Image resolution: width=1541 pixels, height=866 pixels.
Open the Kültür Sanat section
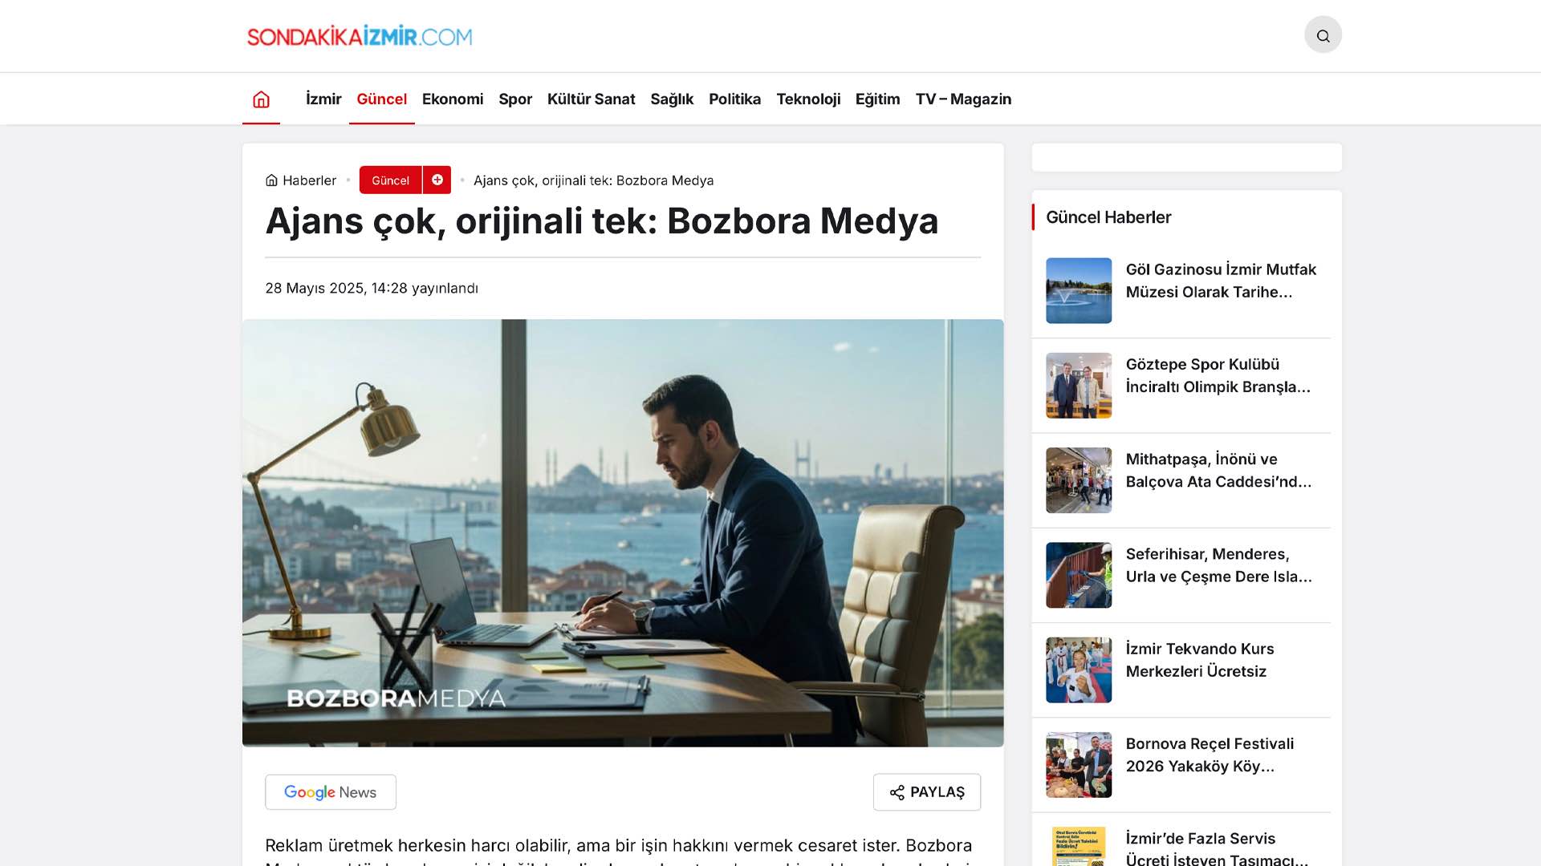[x=591, y=99]
